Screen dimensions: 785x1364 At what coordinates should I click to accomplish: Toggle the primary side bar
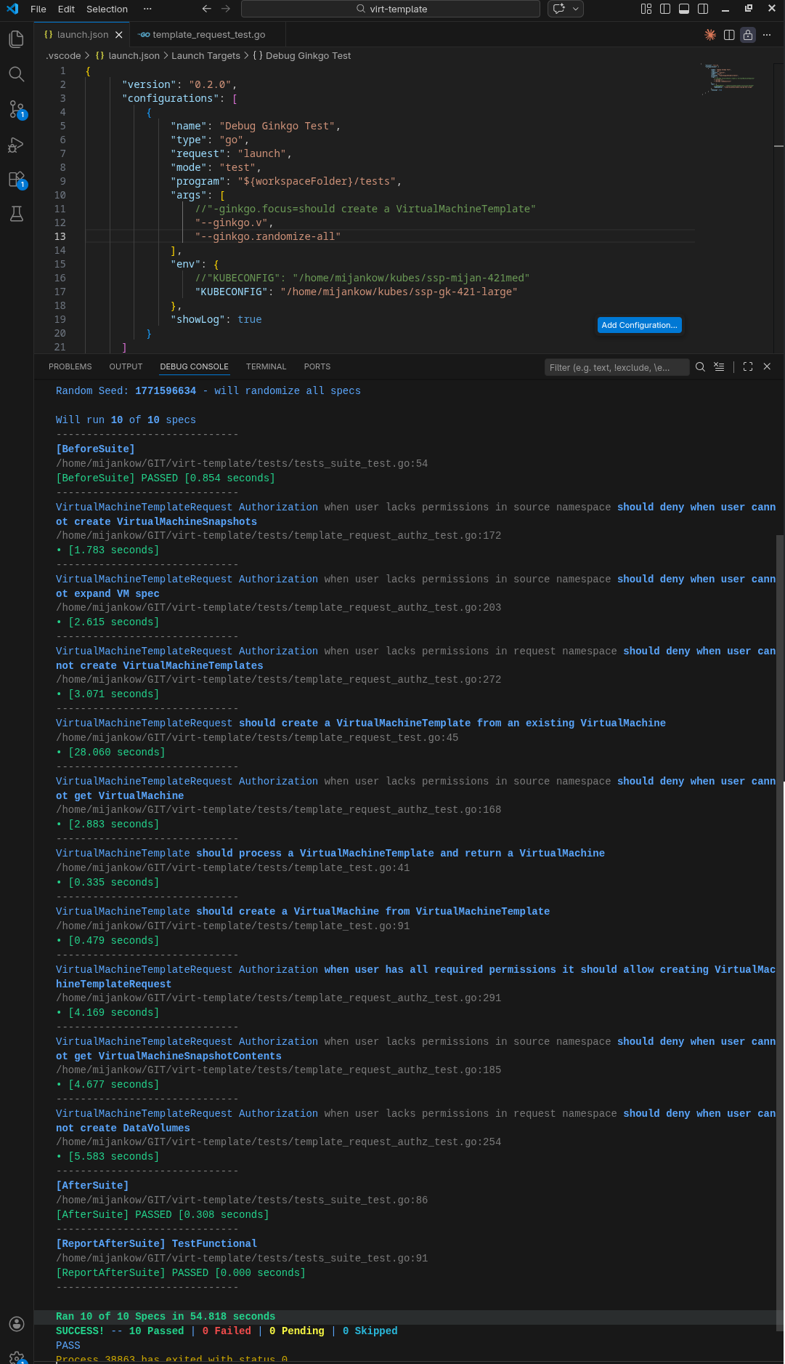pos(665,9)
